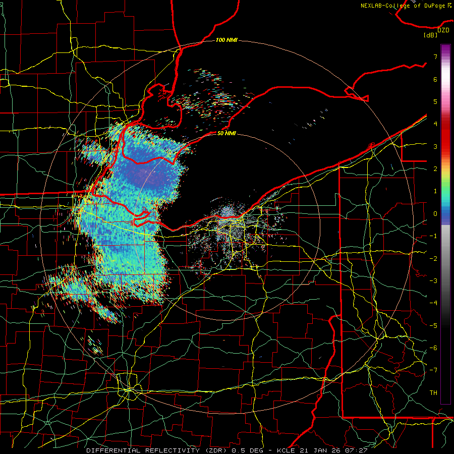Click the 7 value on color scale
Viewport: 454px width, 454px height.
point(435,56)
